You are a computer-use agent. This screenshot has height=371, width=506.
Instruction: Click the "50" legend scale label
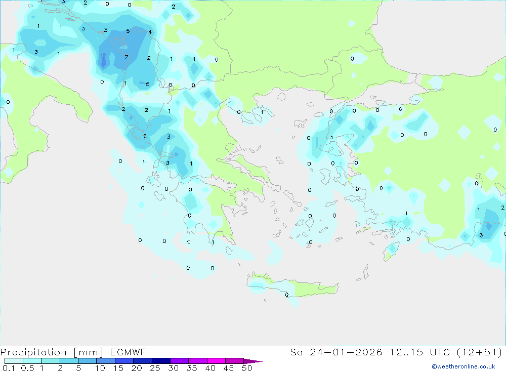tap(247, 368)
